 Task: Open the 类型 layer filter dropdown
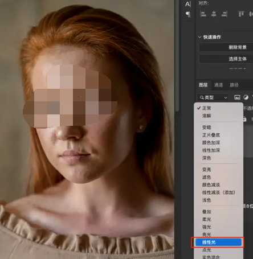[x=214, y=97]
